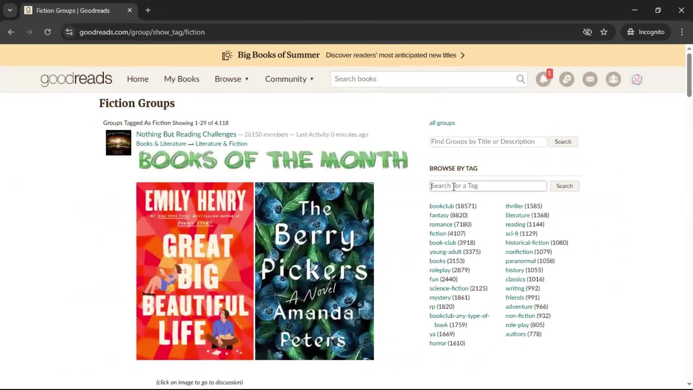Browse the science-fiction tag
693x390 pixels.
tap(449, 289)
